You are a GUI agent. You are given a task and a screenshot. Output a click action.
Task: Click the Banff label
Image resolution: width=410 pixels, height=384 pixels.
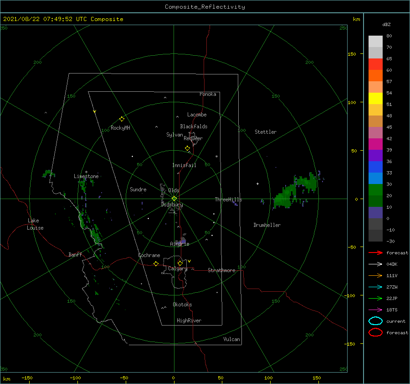pyautogui.click(x=75, y=254)
